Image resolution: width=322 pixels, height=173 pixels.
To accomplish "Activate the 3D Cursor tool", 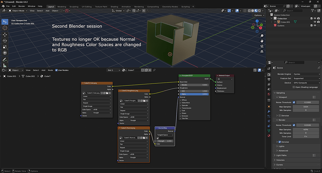I will [5, 28].
